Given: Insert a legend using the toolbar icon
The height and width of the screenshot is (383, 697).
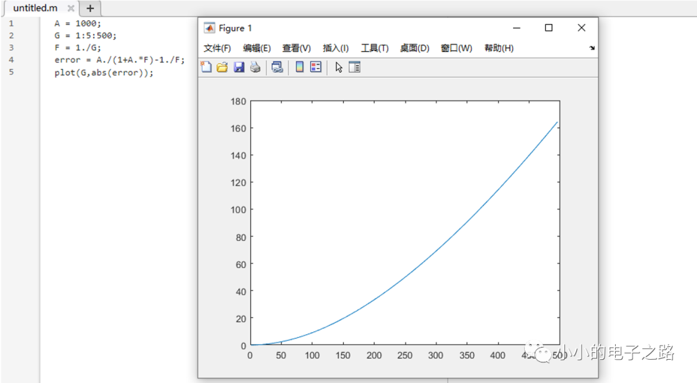Looking at the screenshot, I should [316, 67].
